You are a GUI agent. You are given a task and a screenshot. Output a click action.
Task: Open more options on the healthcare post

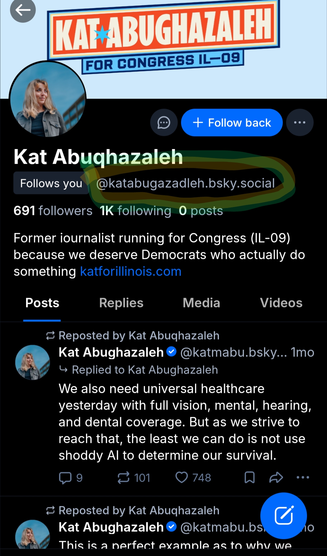303,478
